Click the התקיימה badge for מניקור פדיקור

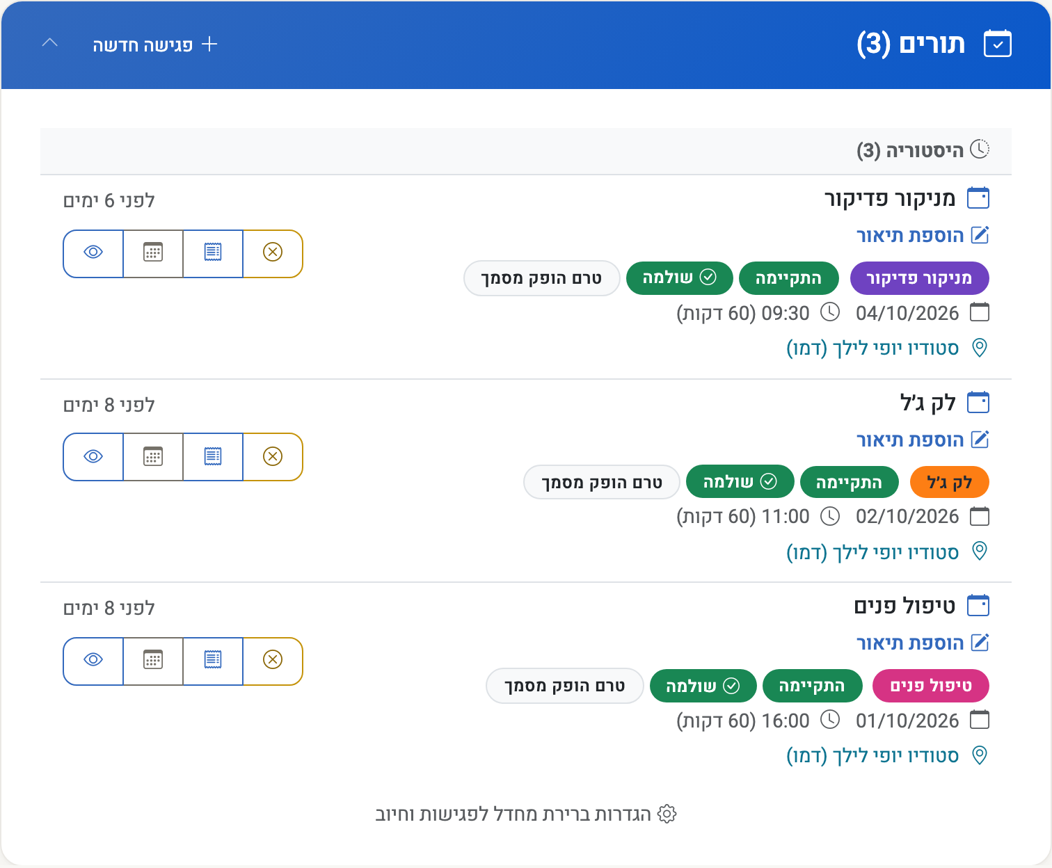[789, 278]
